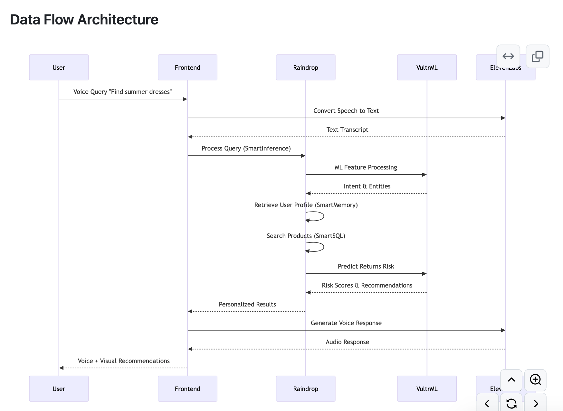Click 'Retrieve User Profile (SmartMemory)' label
The image size is (563, 411).
306,205
